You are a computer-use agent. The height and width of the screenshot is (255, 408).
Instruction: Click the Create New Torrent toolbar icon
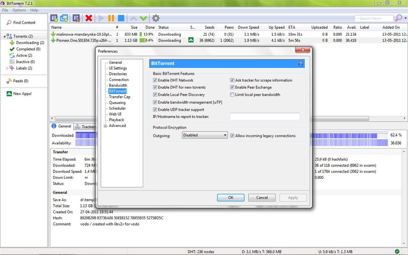(76, 18)
